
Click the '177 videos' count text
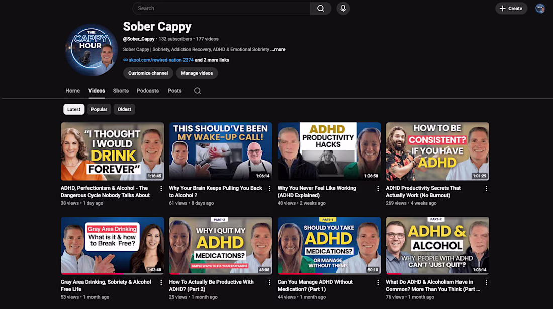(x=207, y=39)
